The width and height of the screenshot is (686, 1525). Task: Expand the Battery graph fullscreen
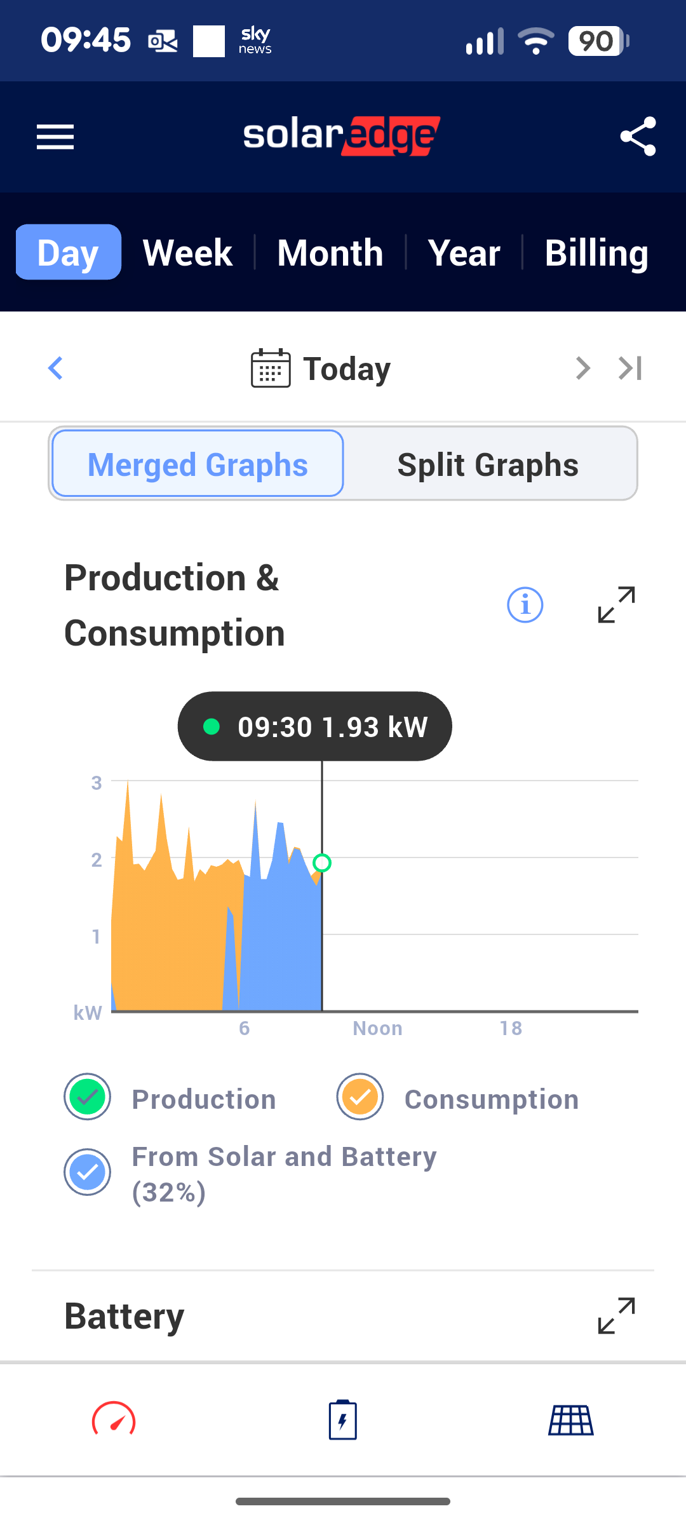616,1316
